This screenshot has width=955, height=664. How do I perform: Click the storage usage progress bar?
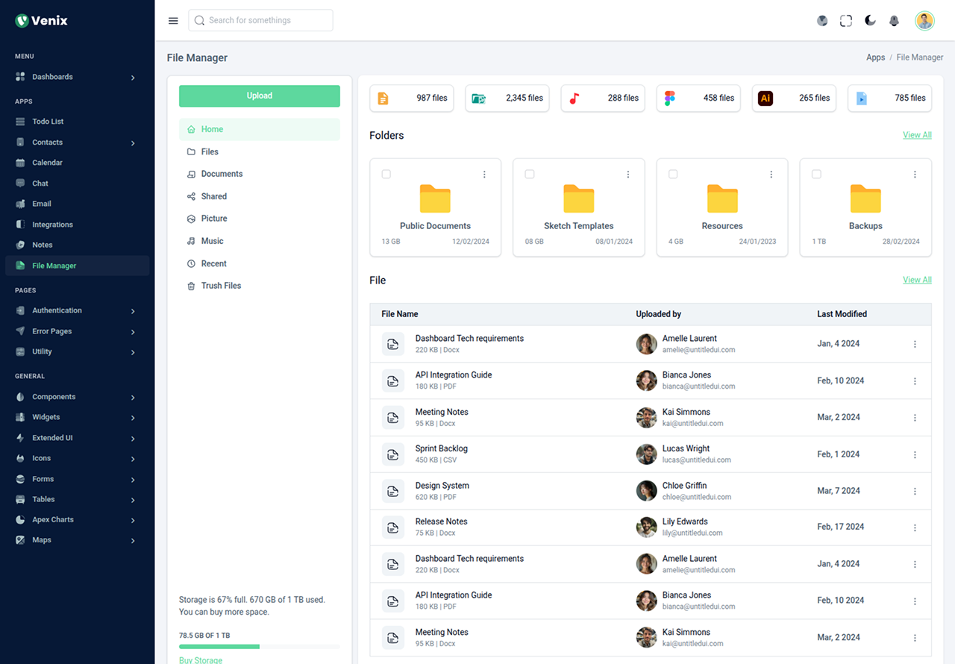pyautogui.click(x=259, y=646)
